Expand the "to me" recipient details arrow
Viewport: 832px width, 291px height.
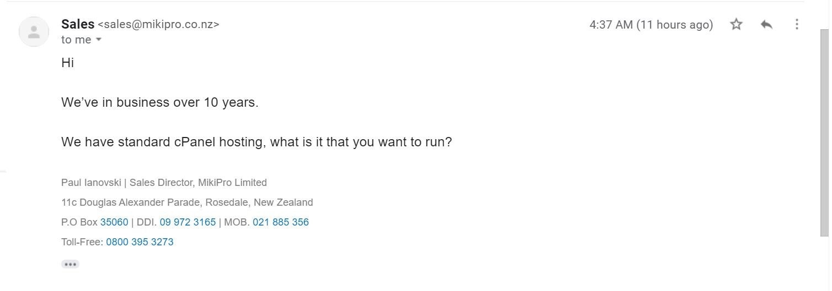click(99, 40)
